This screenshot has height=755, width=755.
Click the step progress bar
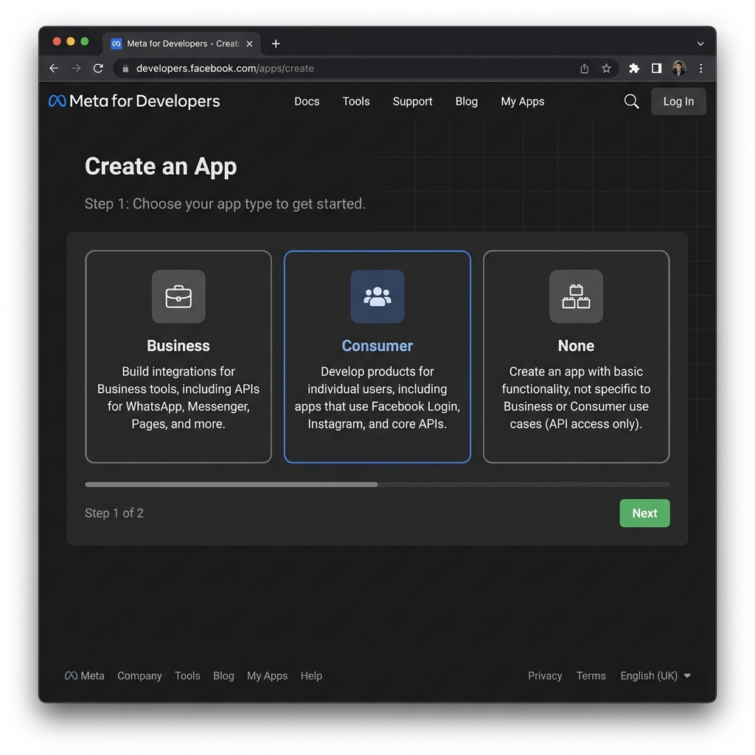pyautogui.click(x=377, y=484)
